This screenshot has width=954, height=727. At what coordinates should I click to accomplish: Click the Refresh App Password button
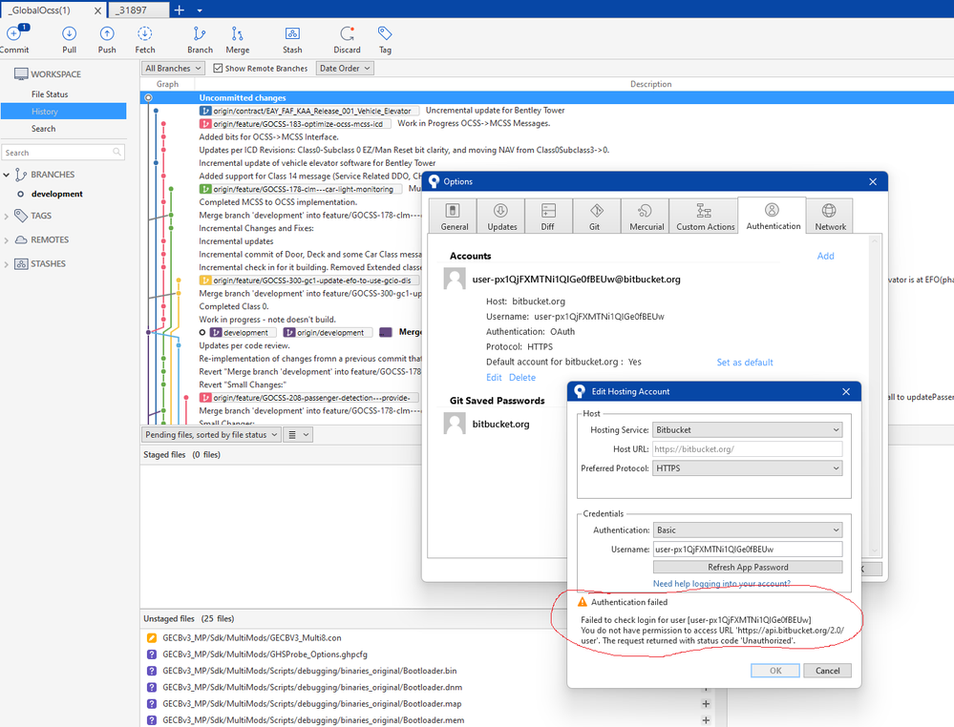(x=747, y=567)
